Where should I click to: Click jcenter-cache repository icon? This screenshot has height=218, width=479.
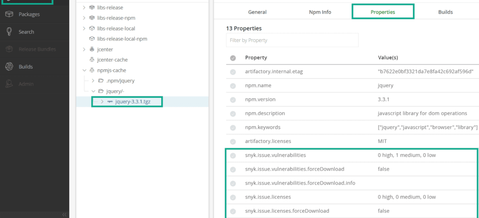[x=92, y=60]
